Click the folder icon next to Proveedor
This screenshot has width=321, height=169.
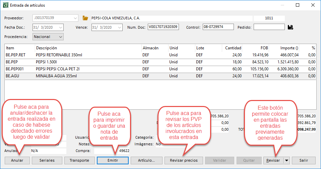(85, 18)
